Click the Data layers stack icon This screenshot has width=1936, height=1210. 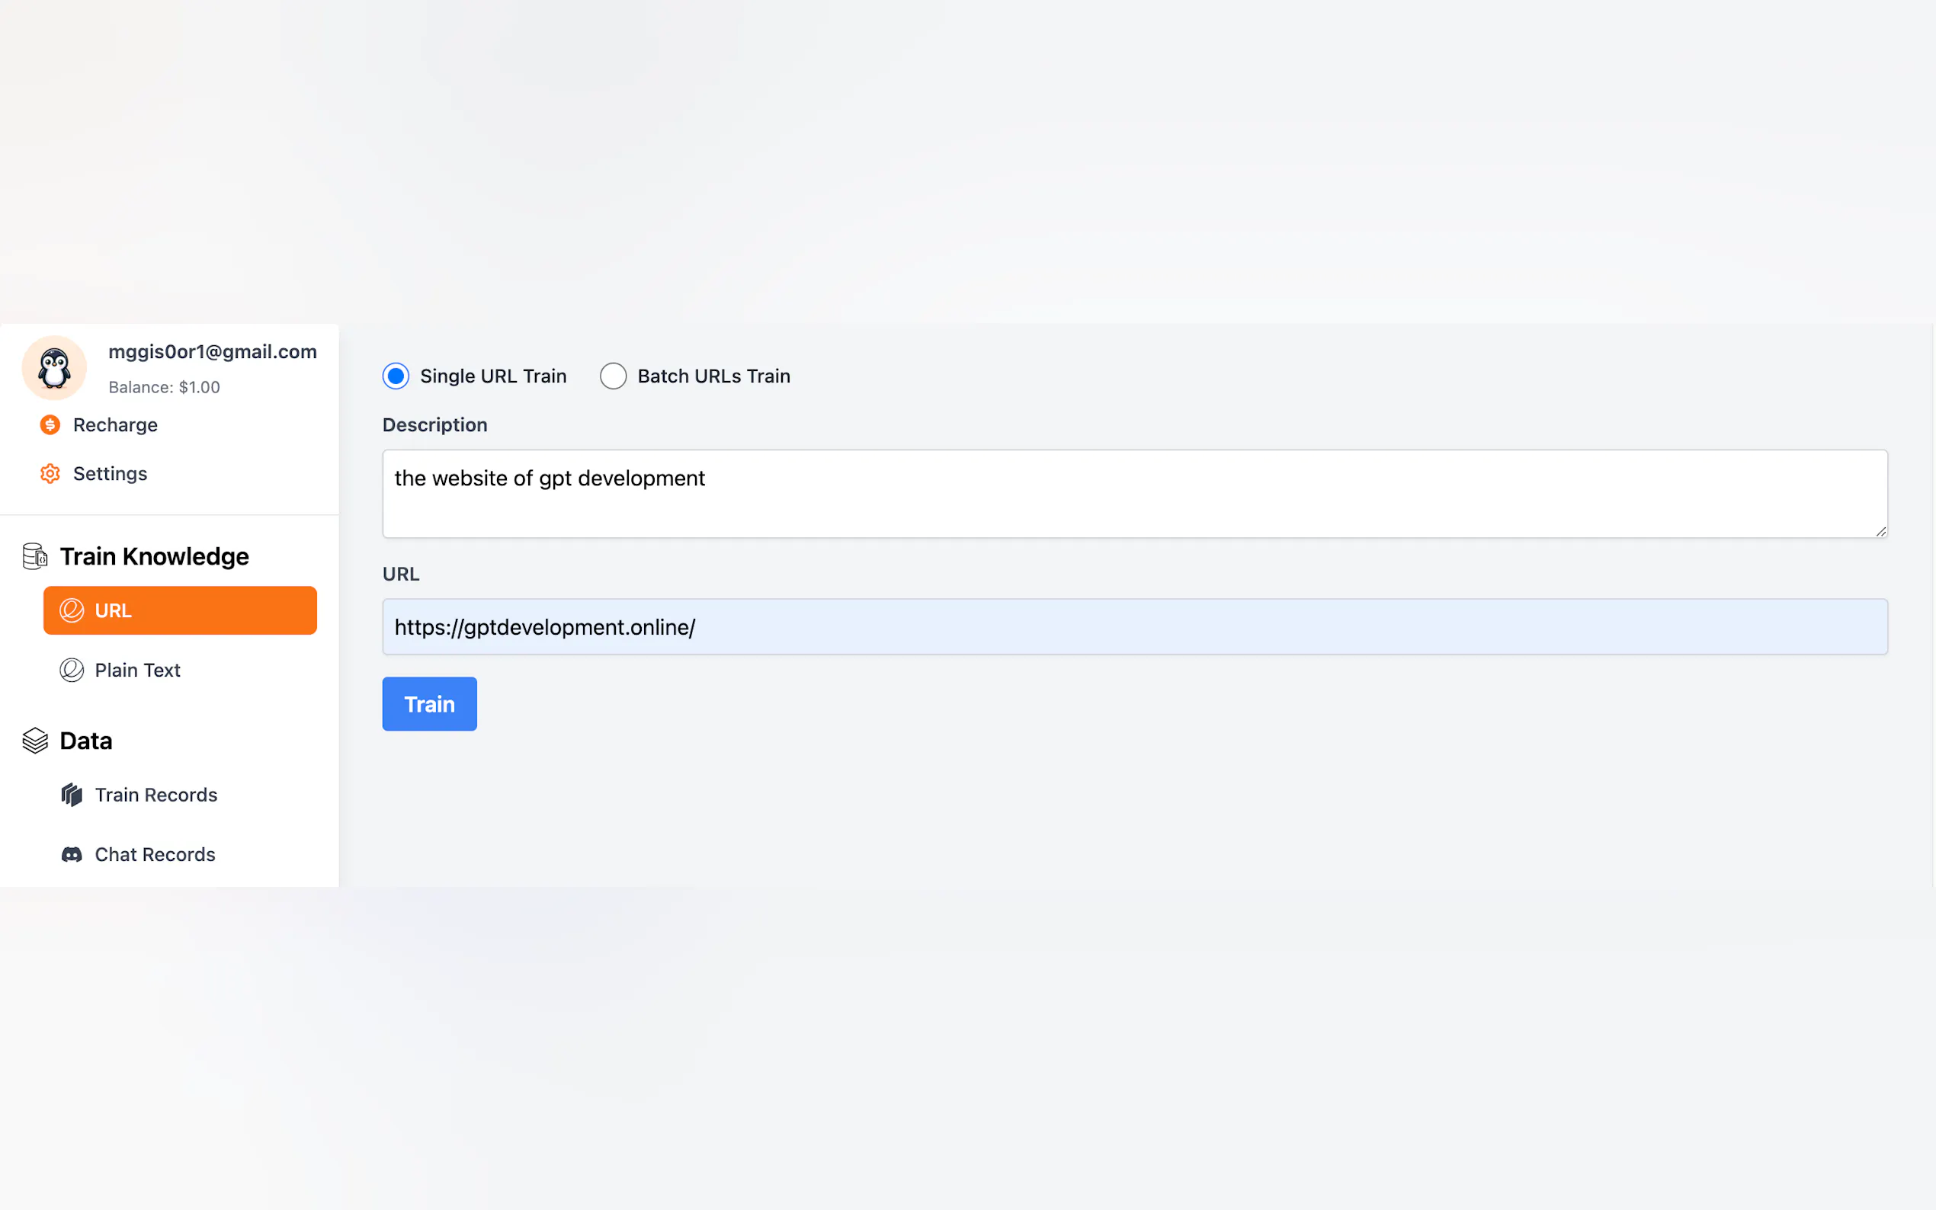[34, 741]
